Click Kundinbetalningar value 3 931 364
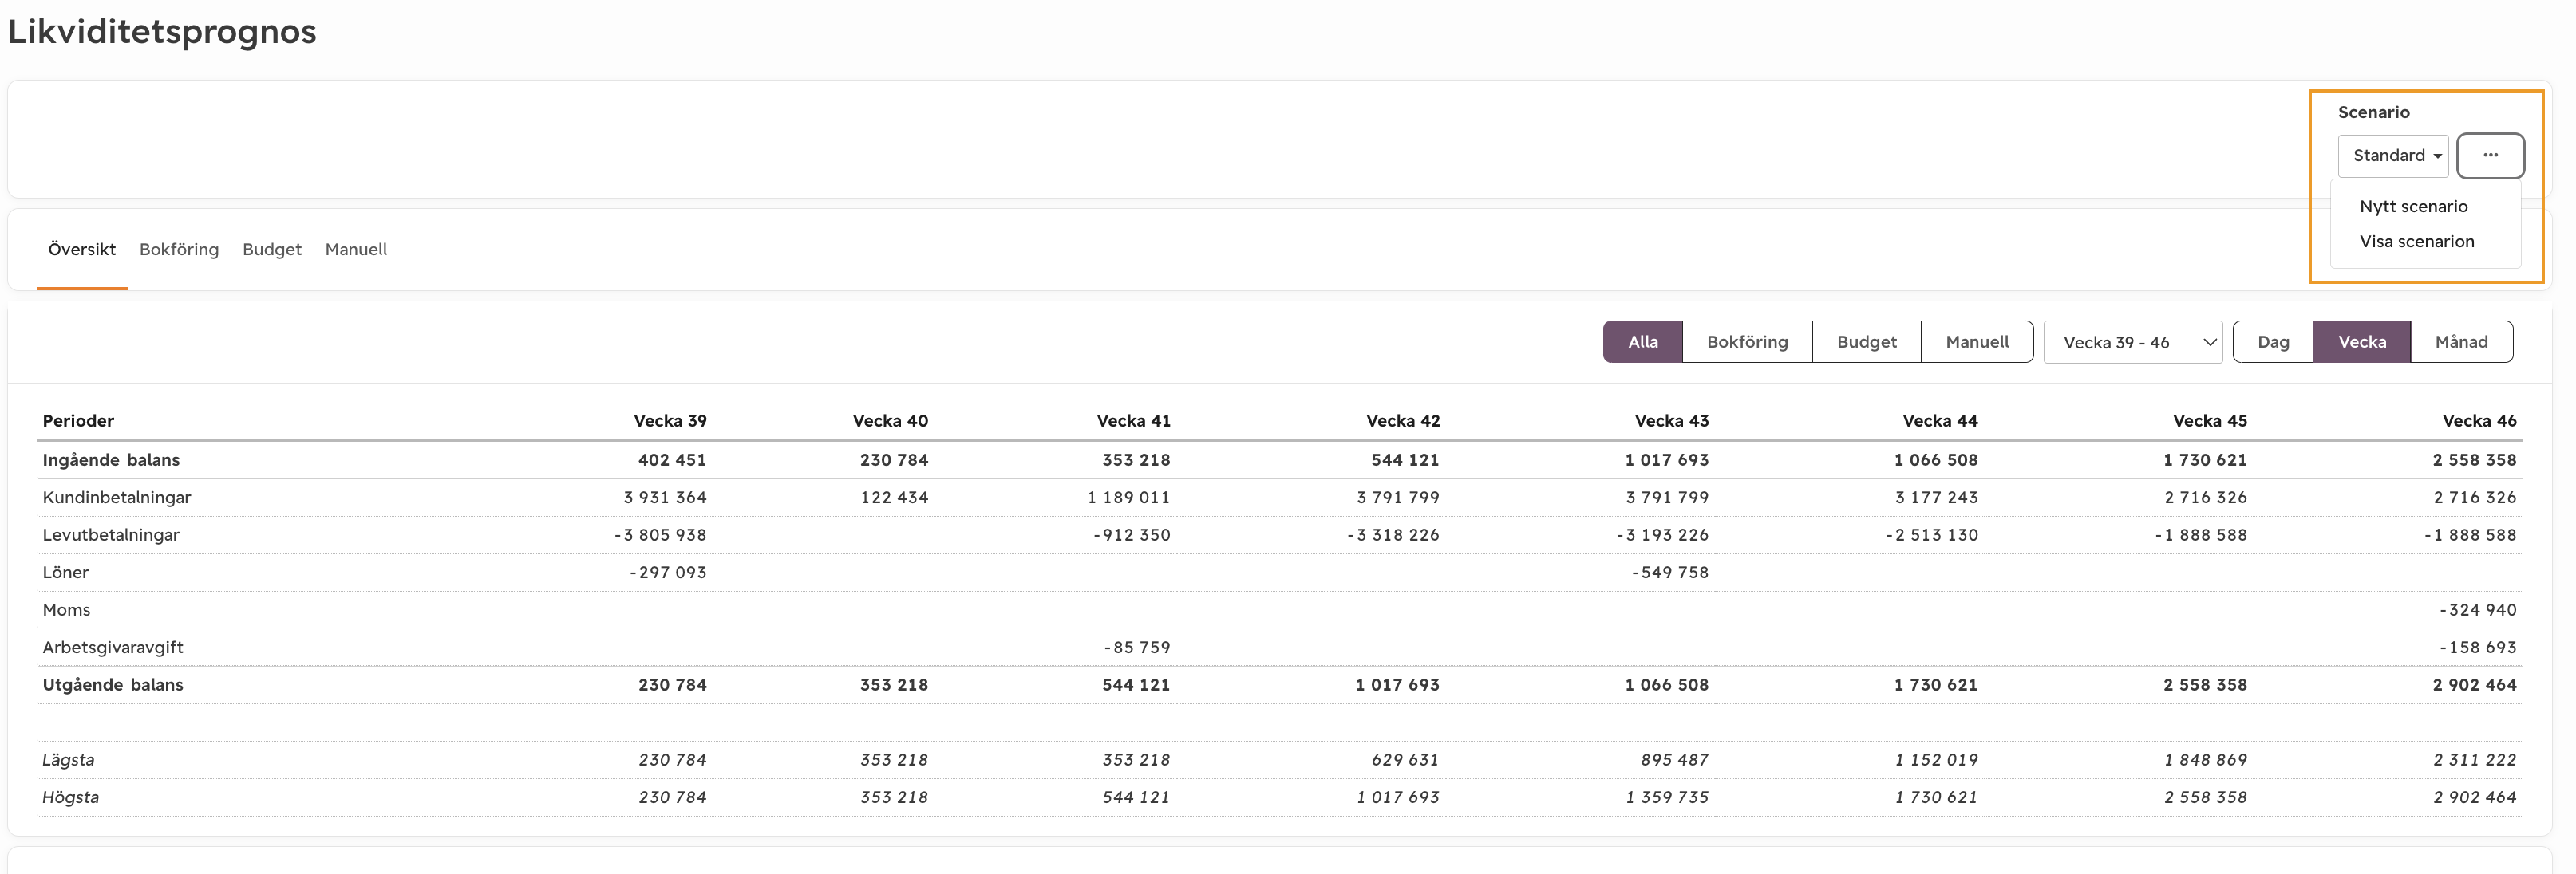The image size is (2576, 874). (665, 498)
